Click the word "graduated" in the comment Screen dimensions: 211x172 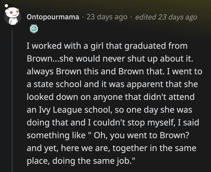pos(145,46)
